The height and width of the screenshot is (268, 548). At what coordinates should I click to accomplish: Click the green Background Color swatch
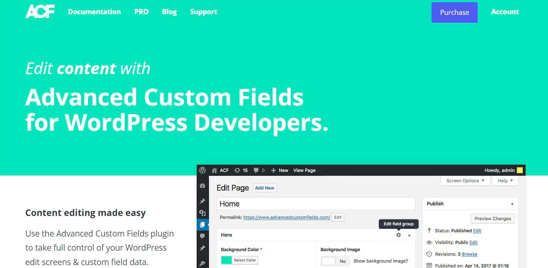[227, 260]
